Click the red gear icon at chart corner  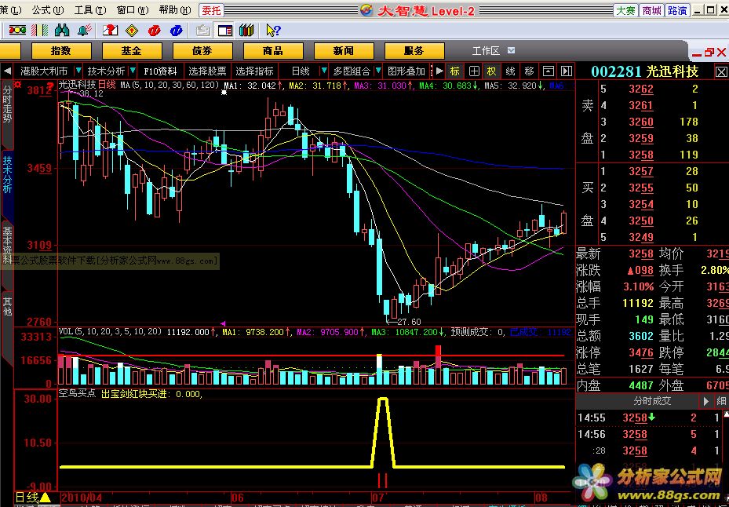(18, 84)
